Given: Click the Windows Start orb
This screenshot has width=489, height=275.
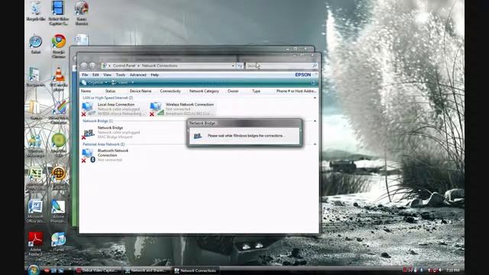Looking at the screenshot, I should [x=33, y=270].
